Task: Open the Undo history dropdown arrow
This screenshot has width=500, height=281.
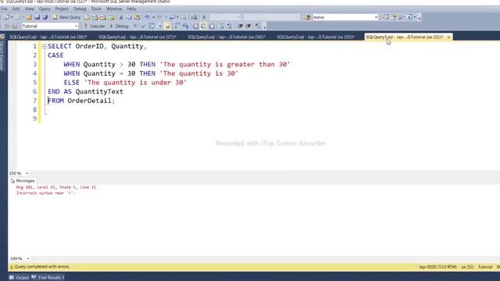Action: pos(153,17)
